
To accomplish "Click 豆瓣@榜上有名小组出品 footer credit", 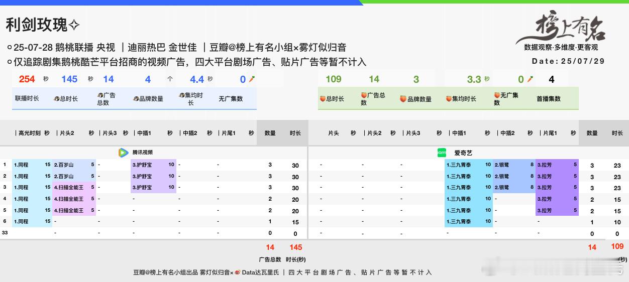I will 165,272.
